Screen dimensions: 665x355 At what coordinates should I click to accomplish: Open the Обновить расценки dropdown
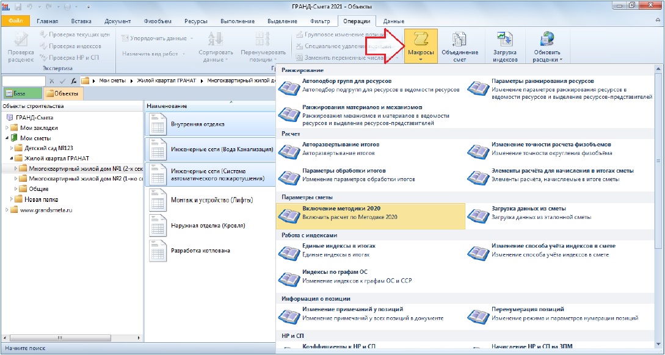click(x=547, y=46)
